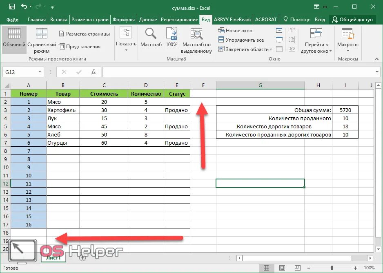
Task: Select column G header
Action: click(x=260, y=85)
